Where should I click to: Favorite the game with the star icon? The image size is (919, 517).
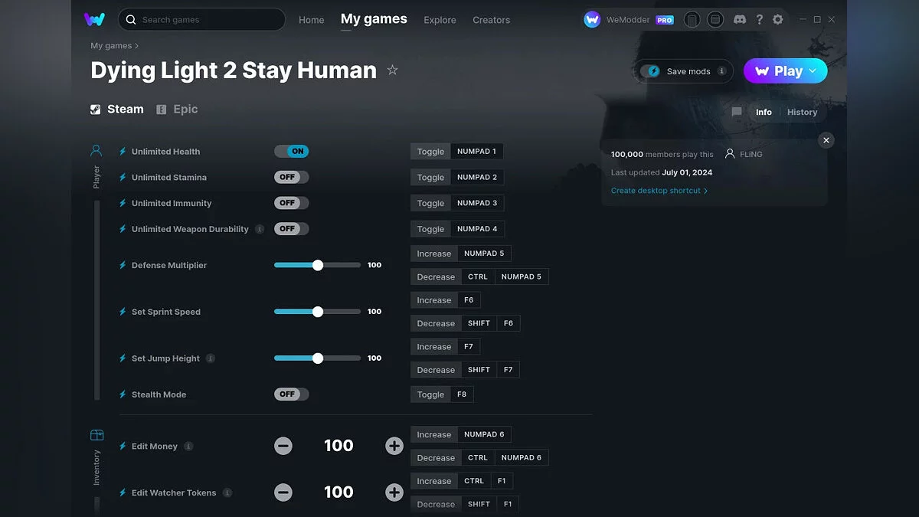(392, 70)
